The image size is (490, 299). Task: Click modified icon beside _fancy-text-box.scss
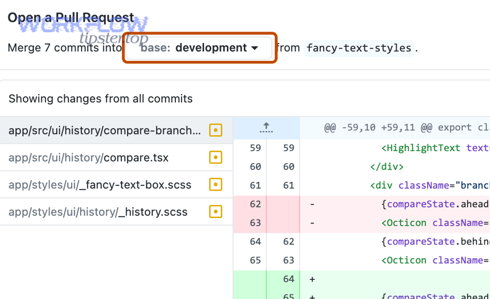coord(216,184)
